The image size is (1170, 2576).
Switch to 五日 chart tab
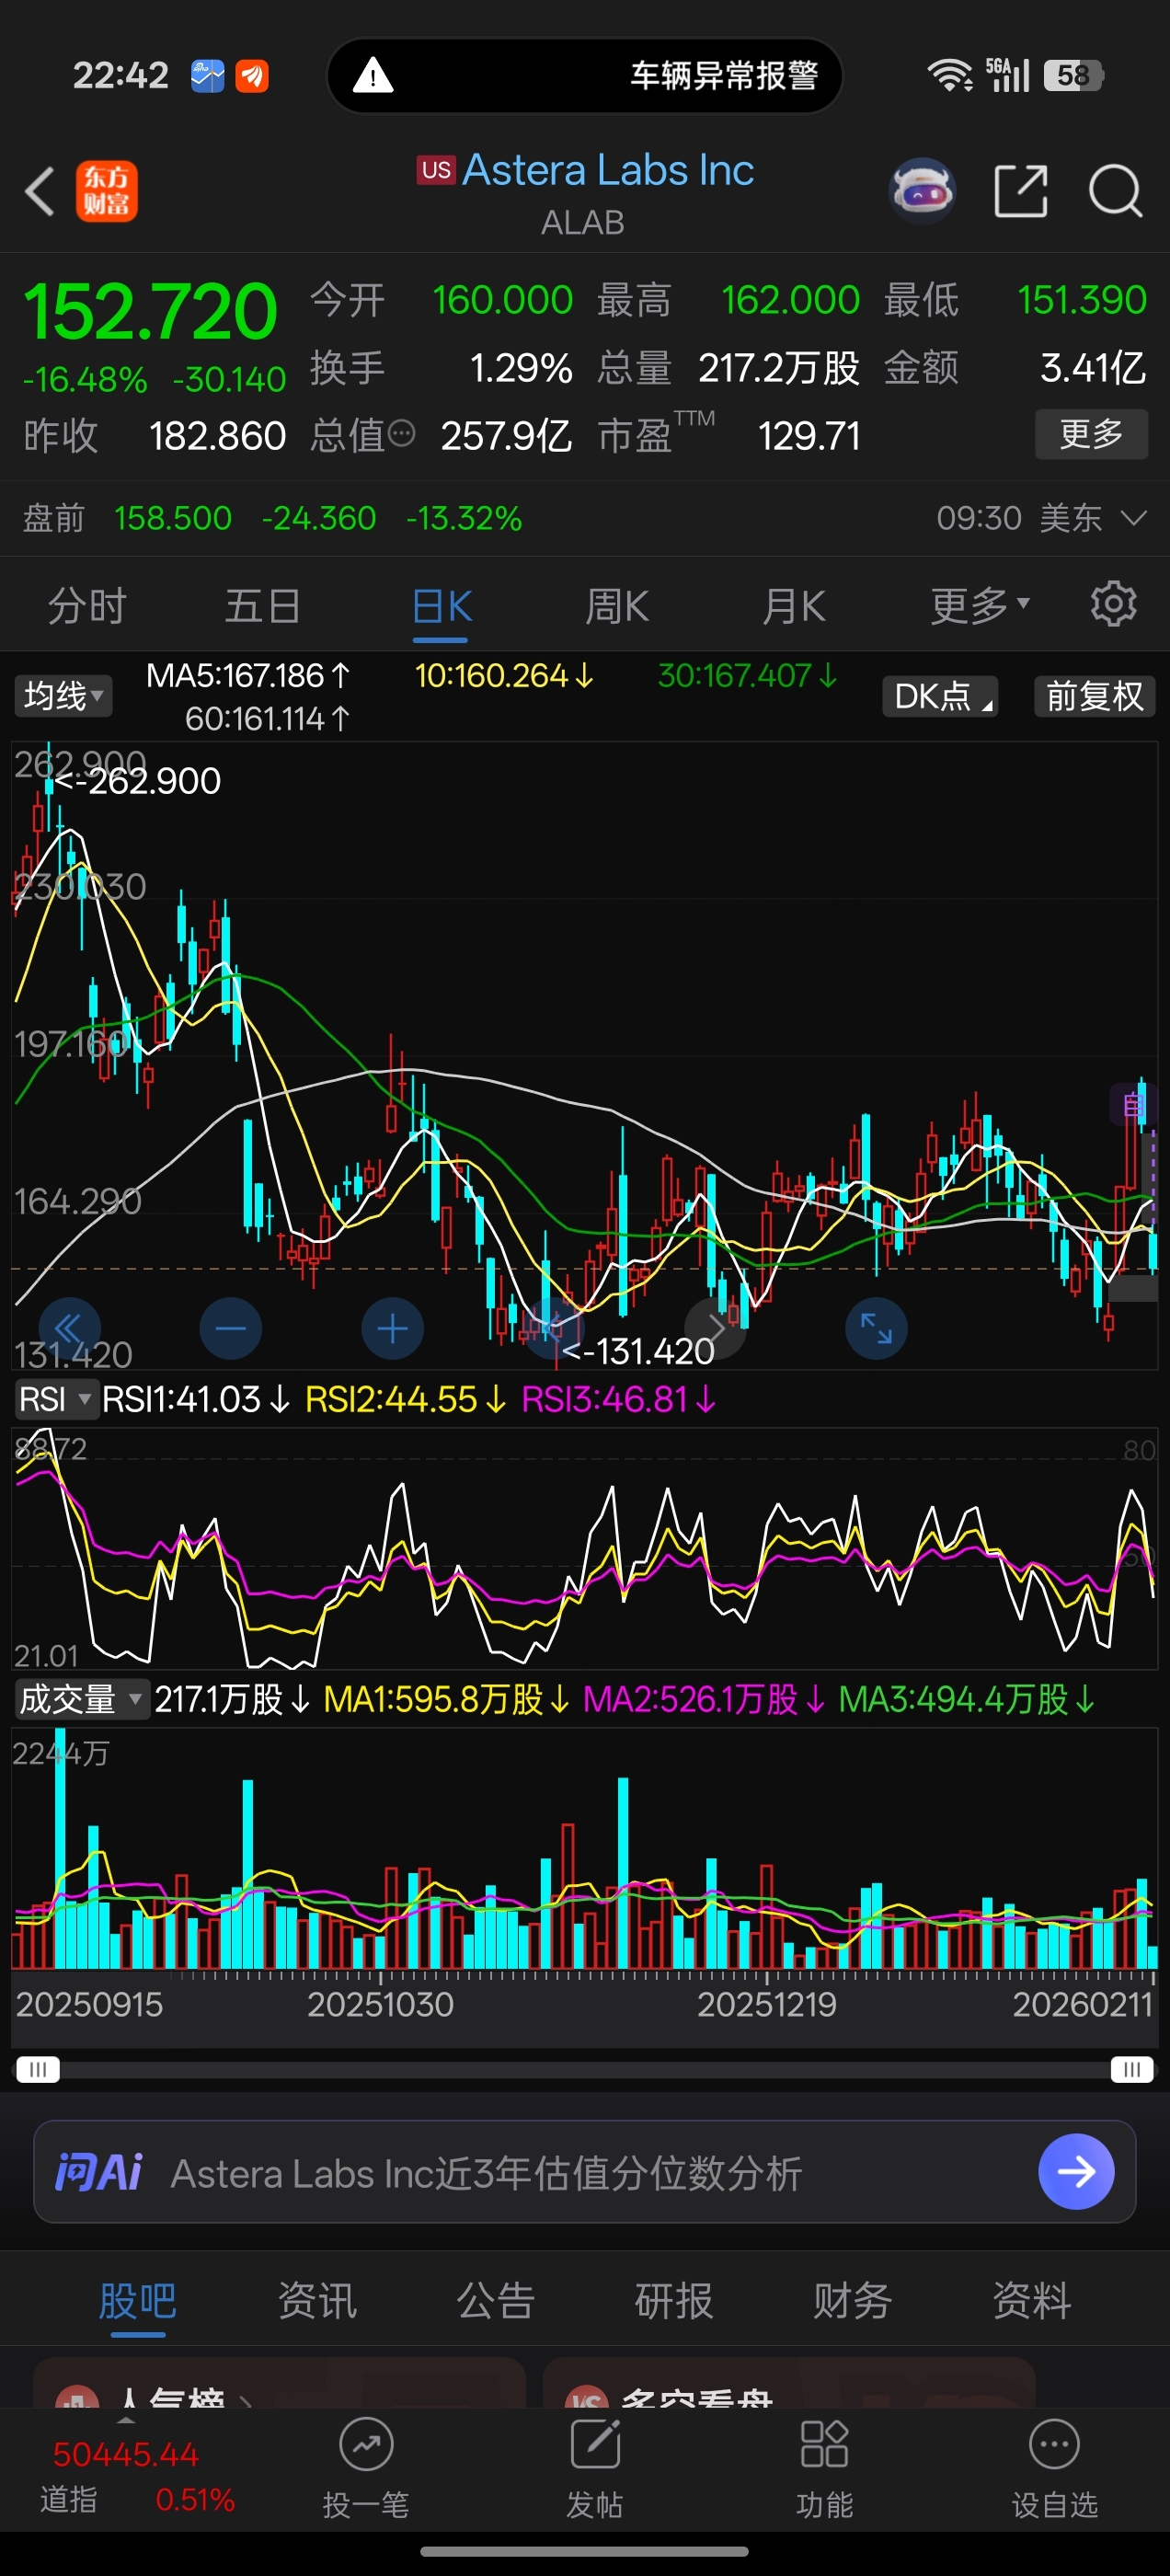click(x=262, y=605)
